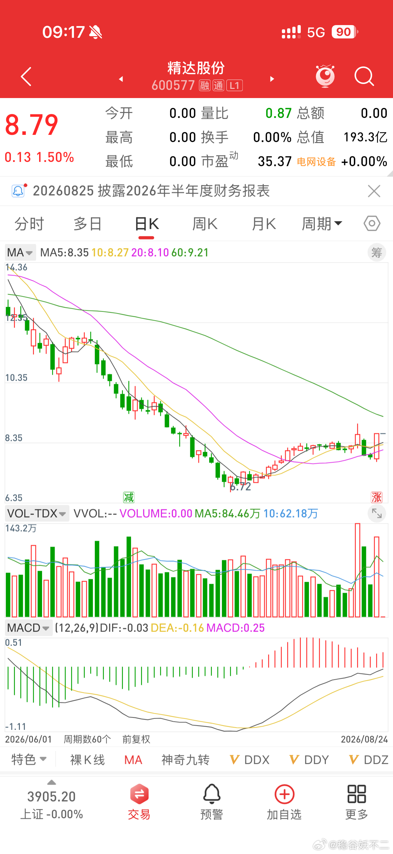Screen dimensions: 393x854
Task: Switch to the 分时 tab
Action: coord(29,224)
